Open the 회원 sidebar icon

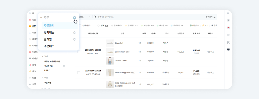pyautogui.click(x=30, y=33)
